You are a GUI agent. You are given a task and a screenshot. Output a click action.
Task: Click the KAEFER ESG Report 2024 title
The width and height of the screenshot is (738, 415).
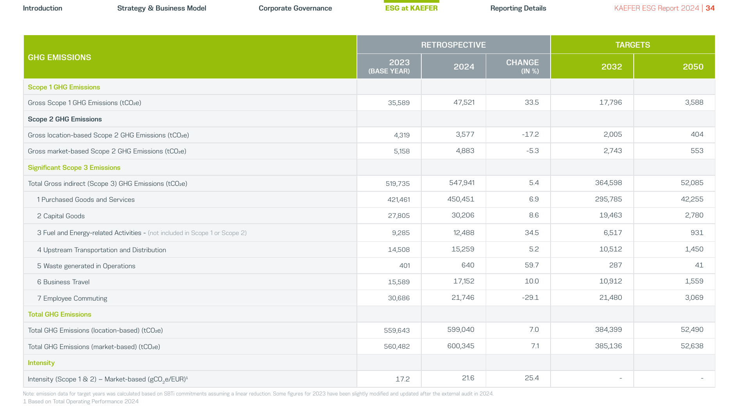pos(656,8)
